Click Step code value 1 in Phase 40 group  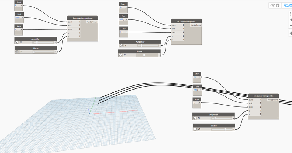[x=194, y=103]
